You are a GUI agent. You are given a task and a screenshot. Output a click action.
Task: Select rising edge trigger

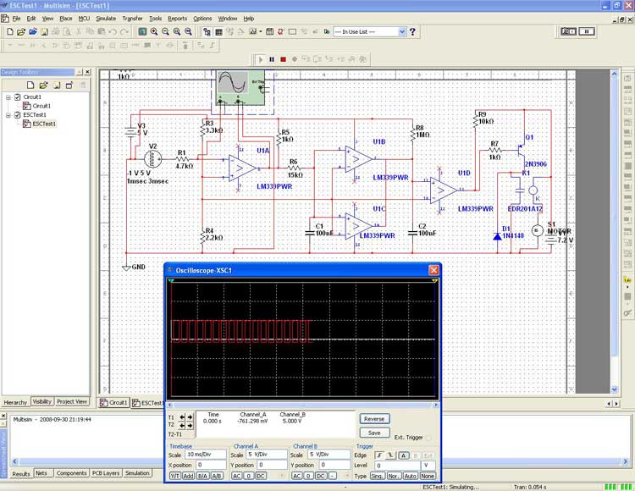coord(379,455)
